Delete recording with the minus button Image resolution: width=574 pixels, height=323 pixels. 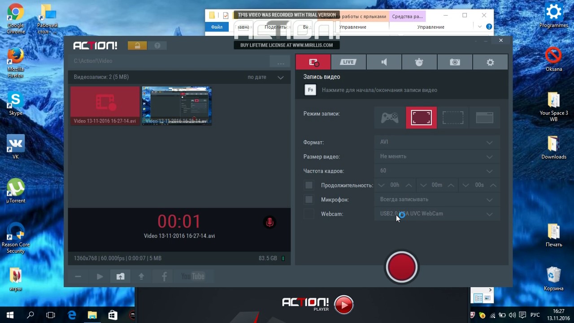pyautogui.click(x=78, y=277)
